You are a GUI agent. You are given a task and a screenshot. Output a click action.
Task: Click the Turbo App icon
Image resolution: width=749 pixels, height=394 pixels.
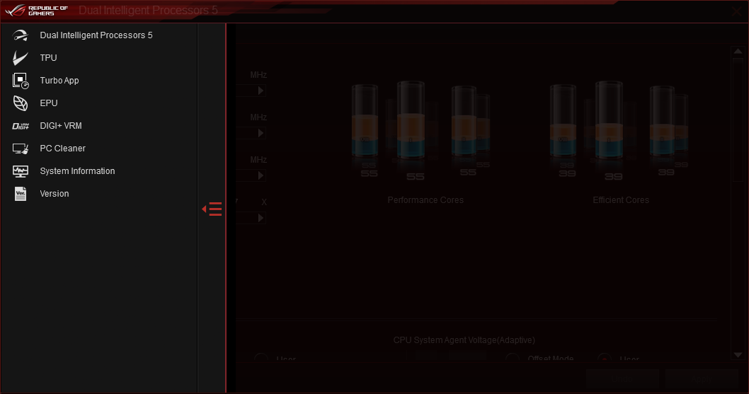(21, 80)
